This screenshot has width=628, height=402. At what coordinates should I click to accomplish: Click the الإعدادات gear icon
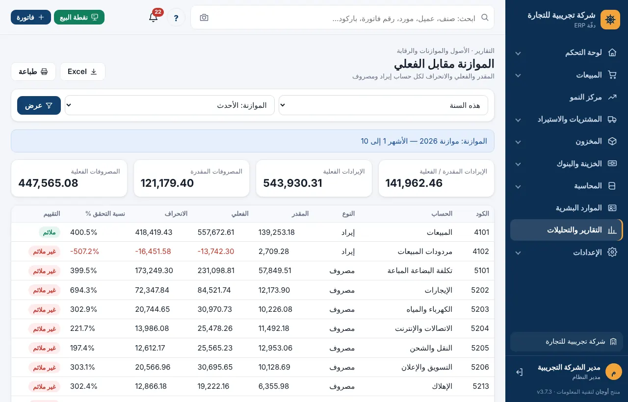click(x=612, y=252)
